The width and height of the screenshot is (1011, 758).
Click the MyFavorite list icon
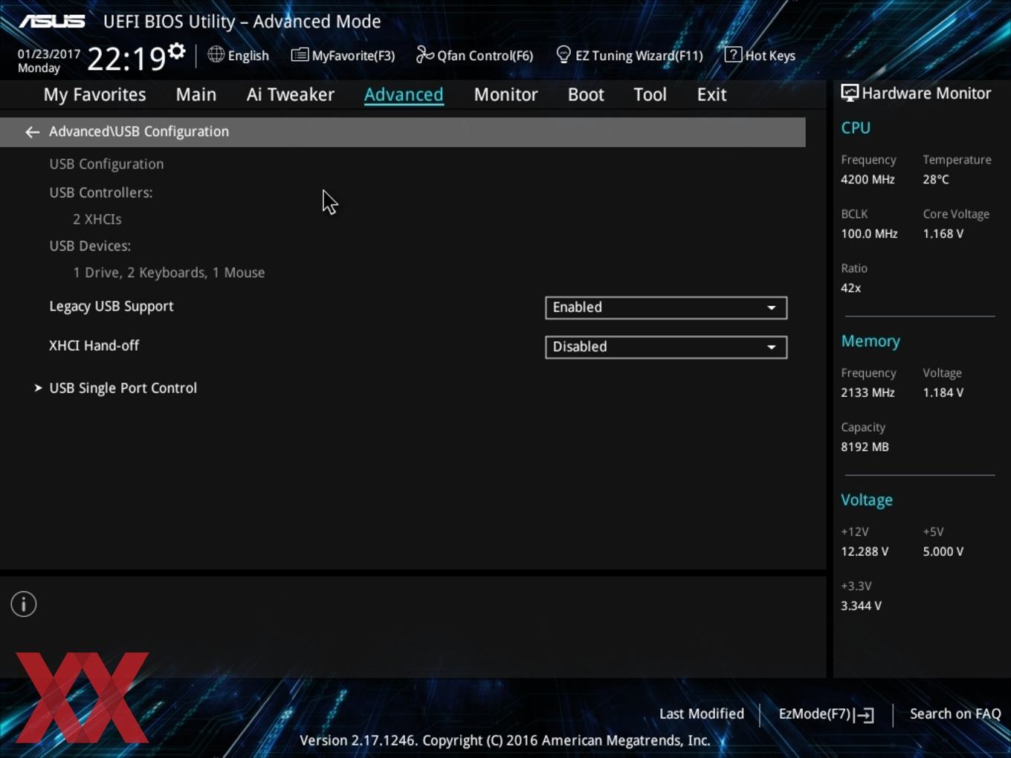click(300, 55)
